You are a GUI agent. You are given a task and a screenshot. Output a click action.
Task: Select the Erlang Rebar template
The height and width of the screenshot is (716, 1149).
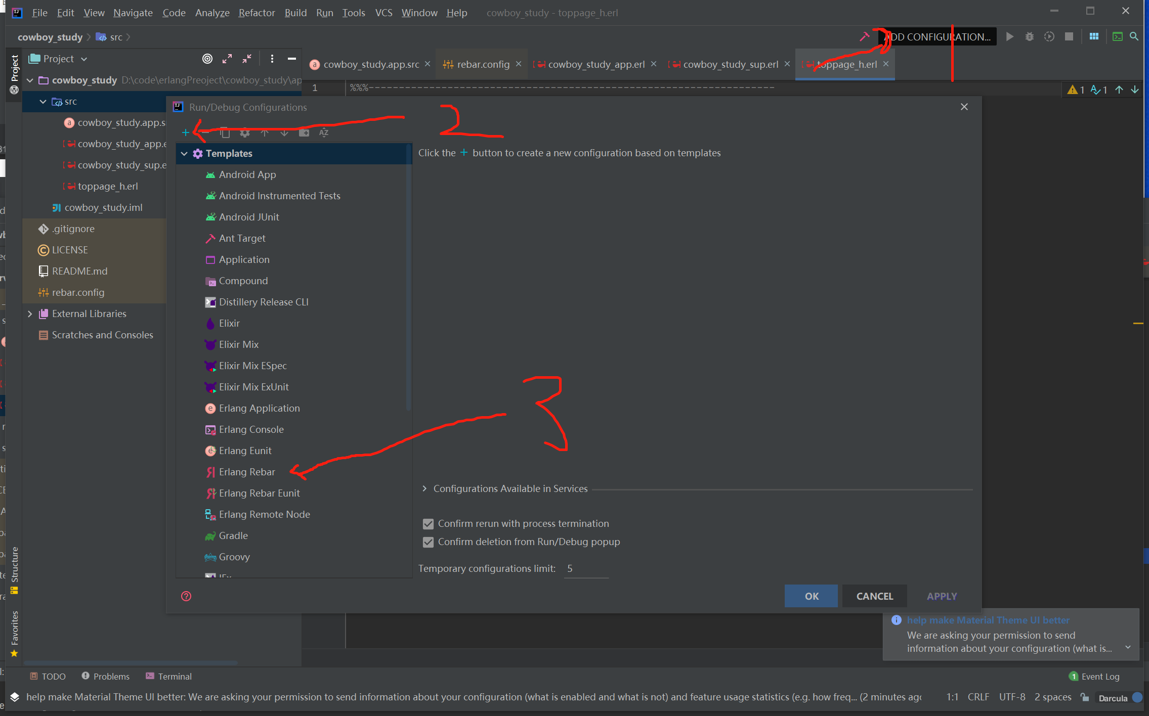tap(247, 472)
